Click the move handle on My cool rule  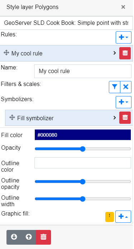point(6,53)
